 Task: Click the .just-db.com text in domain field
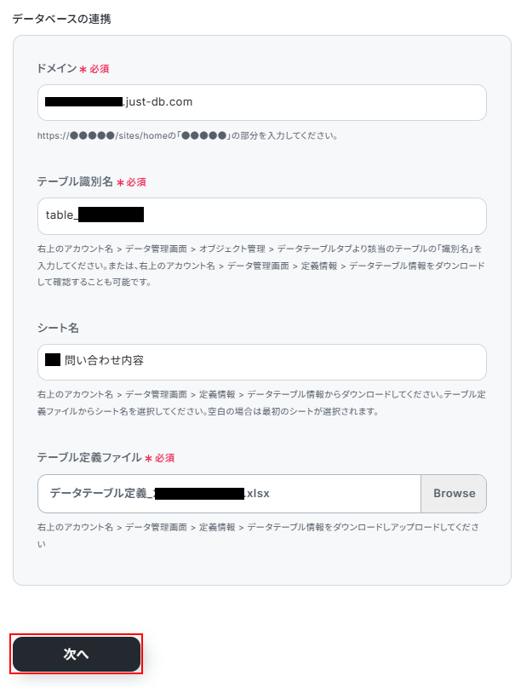point(158,102)
